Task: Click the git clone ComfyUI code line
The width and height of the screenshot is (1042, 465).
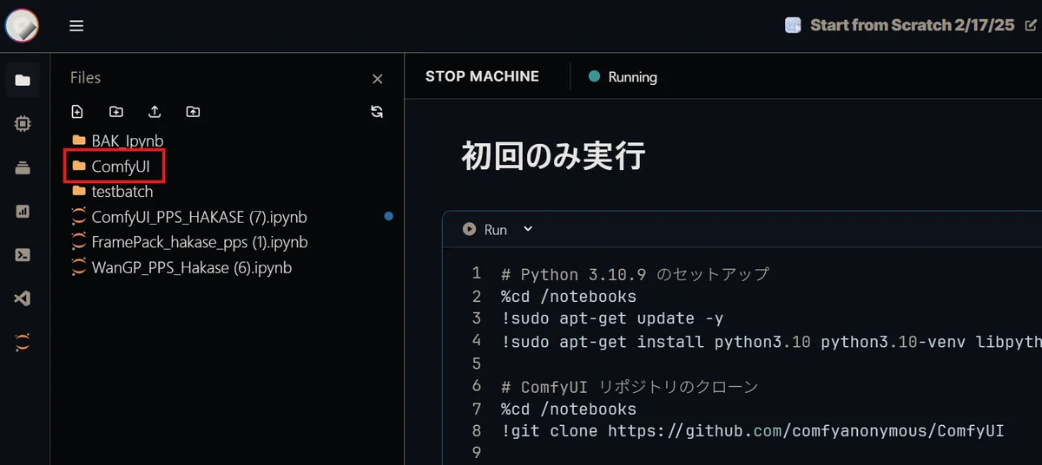Action: (x=752, y=431)
